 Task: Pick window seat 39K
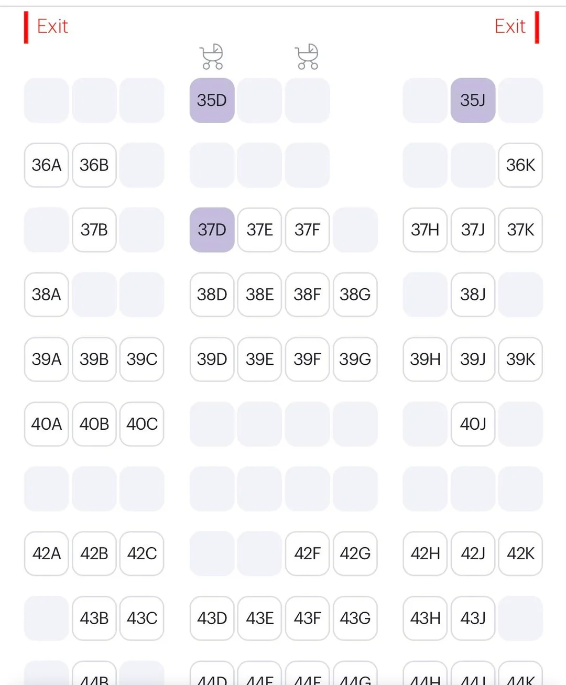(520, 359)
